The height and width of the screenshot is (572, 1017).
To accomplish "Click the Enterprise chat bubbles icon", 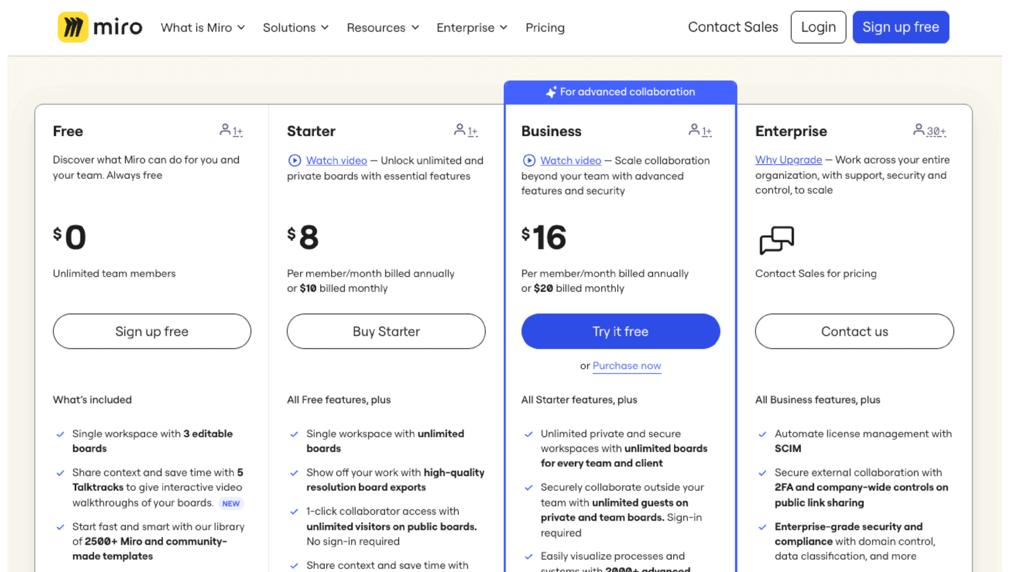I will pos(776,240).
